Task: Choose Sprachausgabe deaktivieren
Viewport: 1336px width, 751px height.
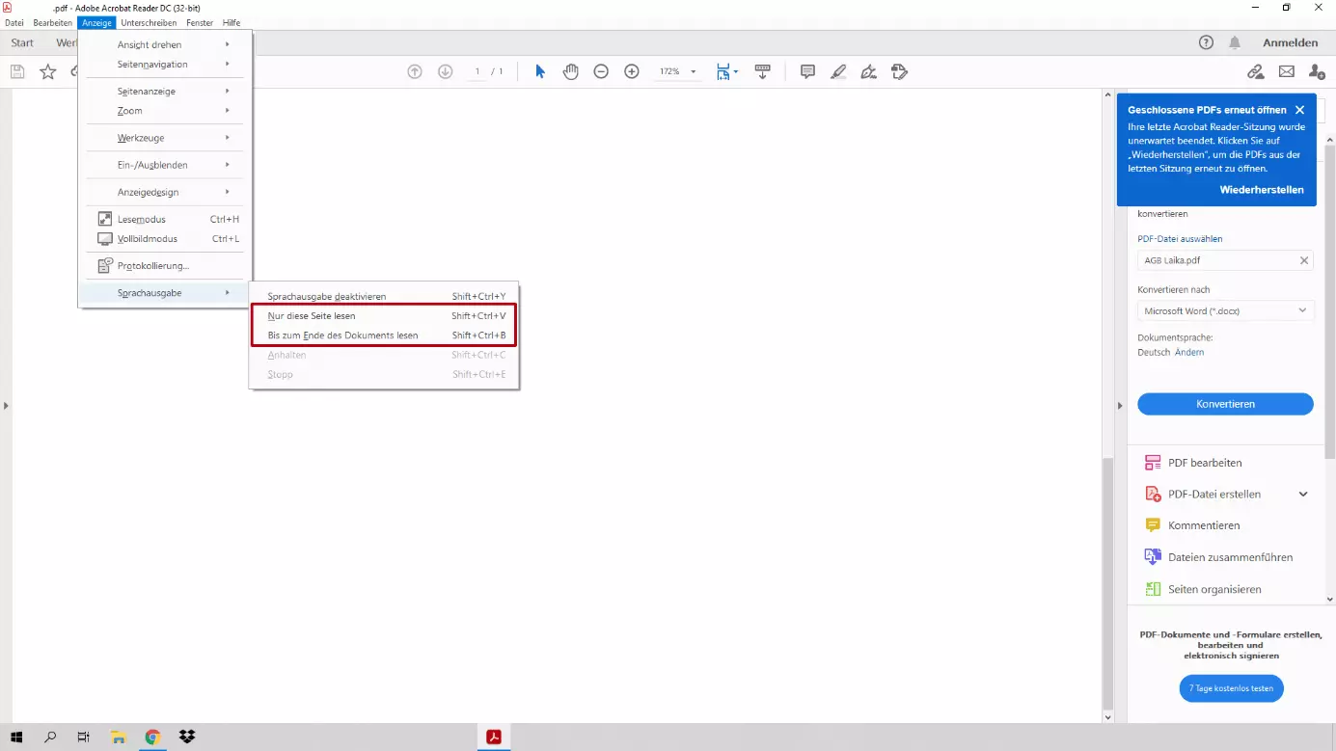Action: click(384, 296)
